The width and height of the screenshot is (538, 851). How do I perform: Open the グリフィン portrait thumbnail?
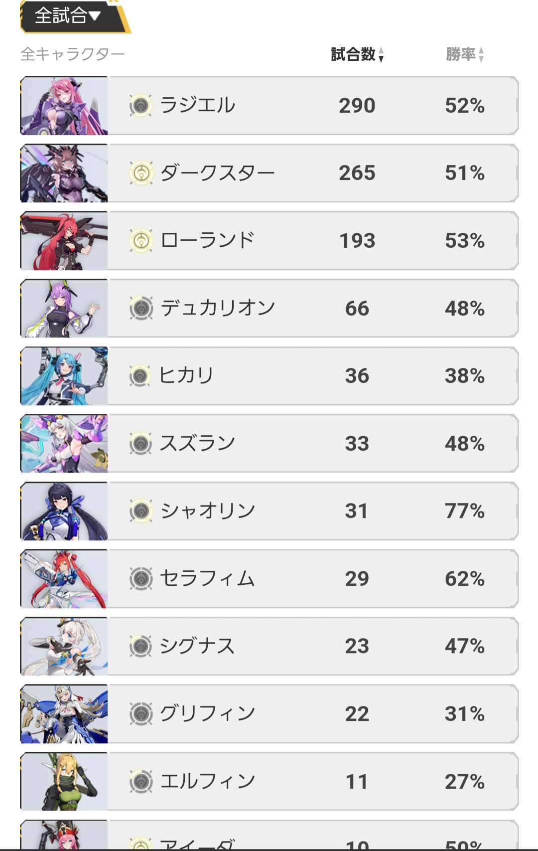click(64, 714)
